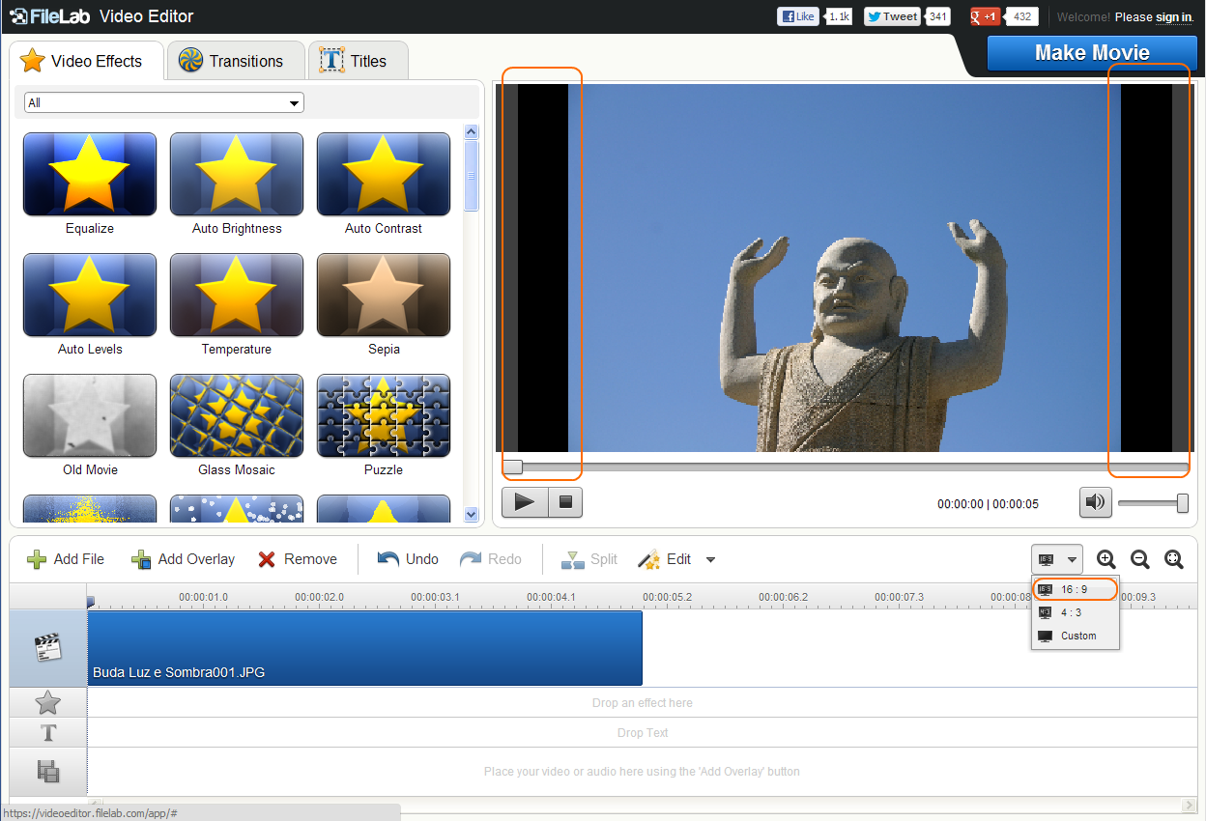This screenshot has height=821, width=1206.
Task: Open the aspect ratio dropdown
Action: (1057, 559)
